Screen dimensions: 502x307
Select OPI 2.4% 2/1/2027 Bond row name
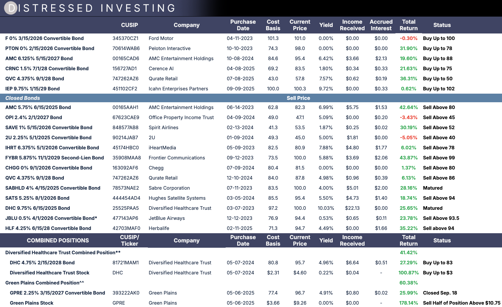34,117
